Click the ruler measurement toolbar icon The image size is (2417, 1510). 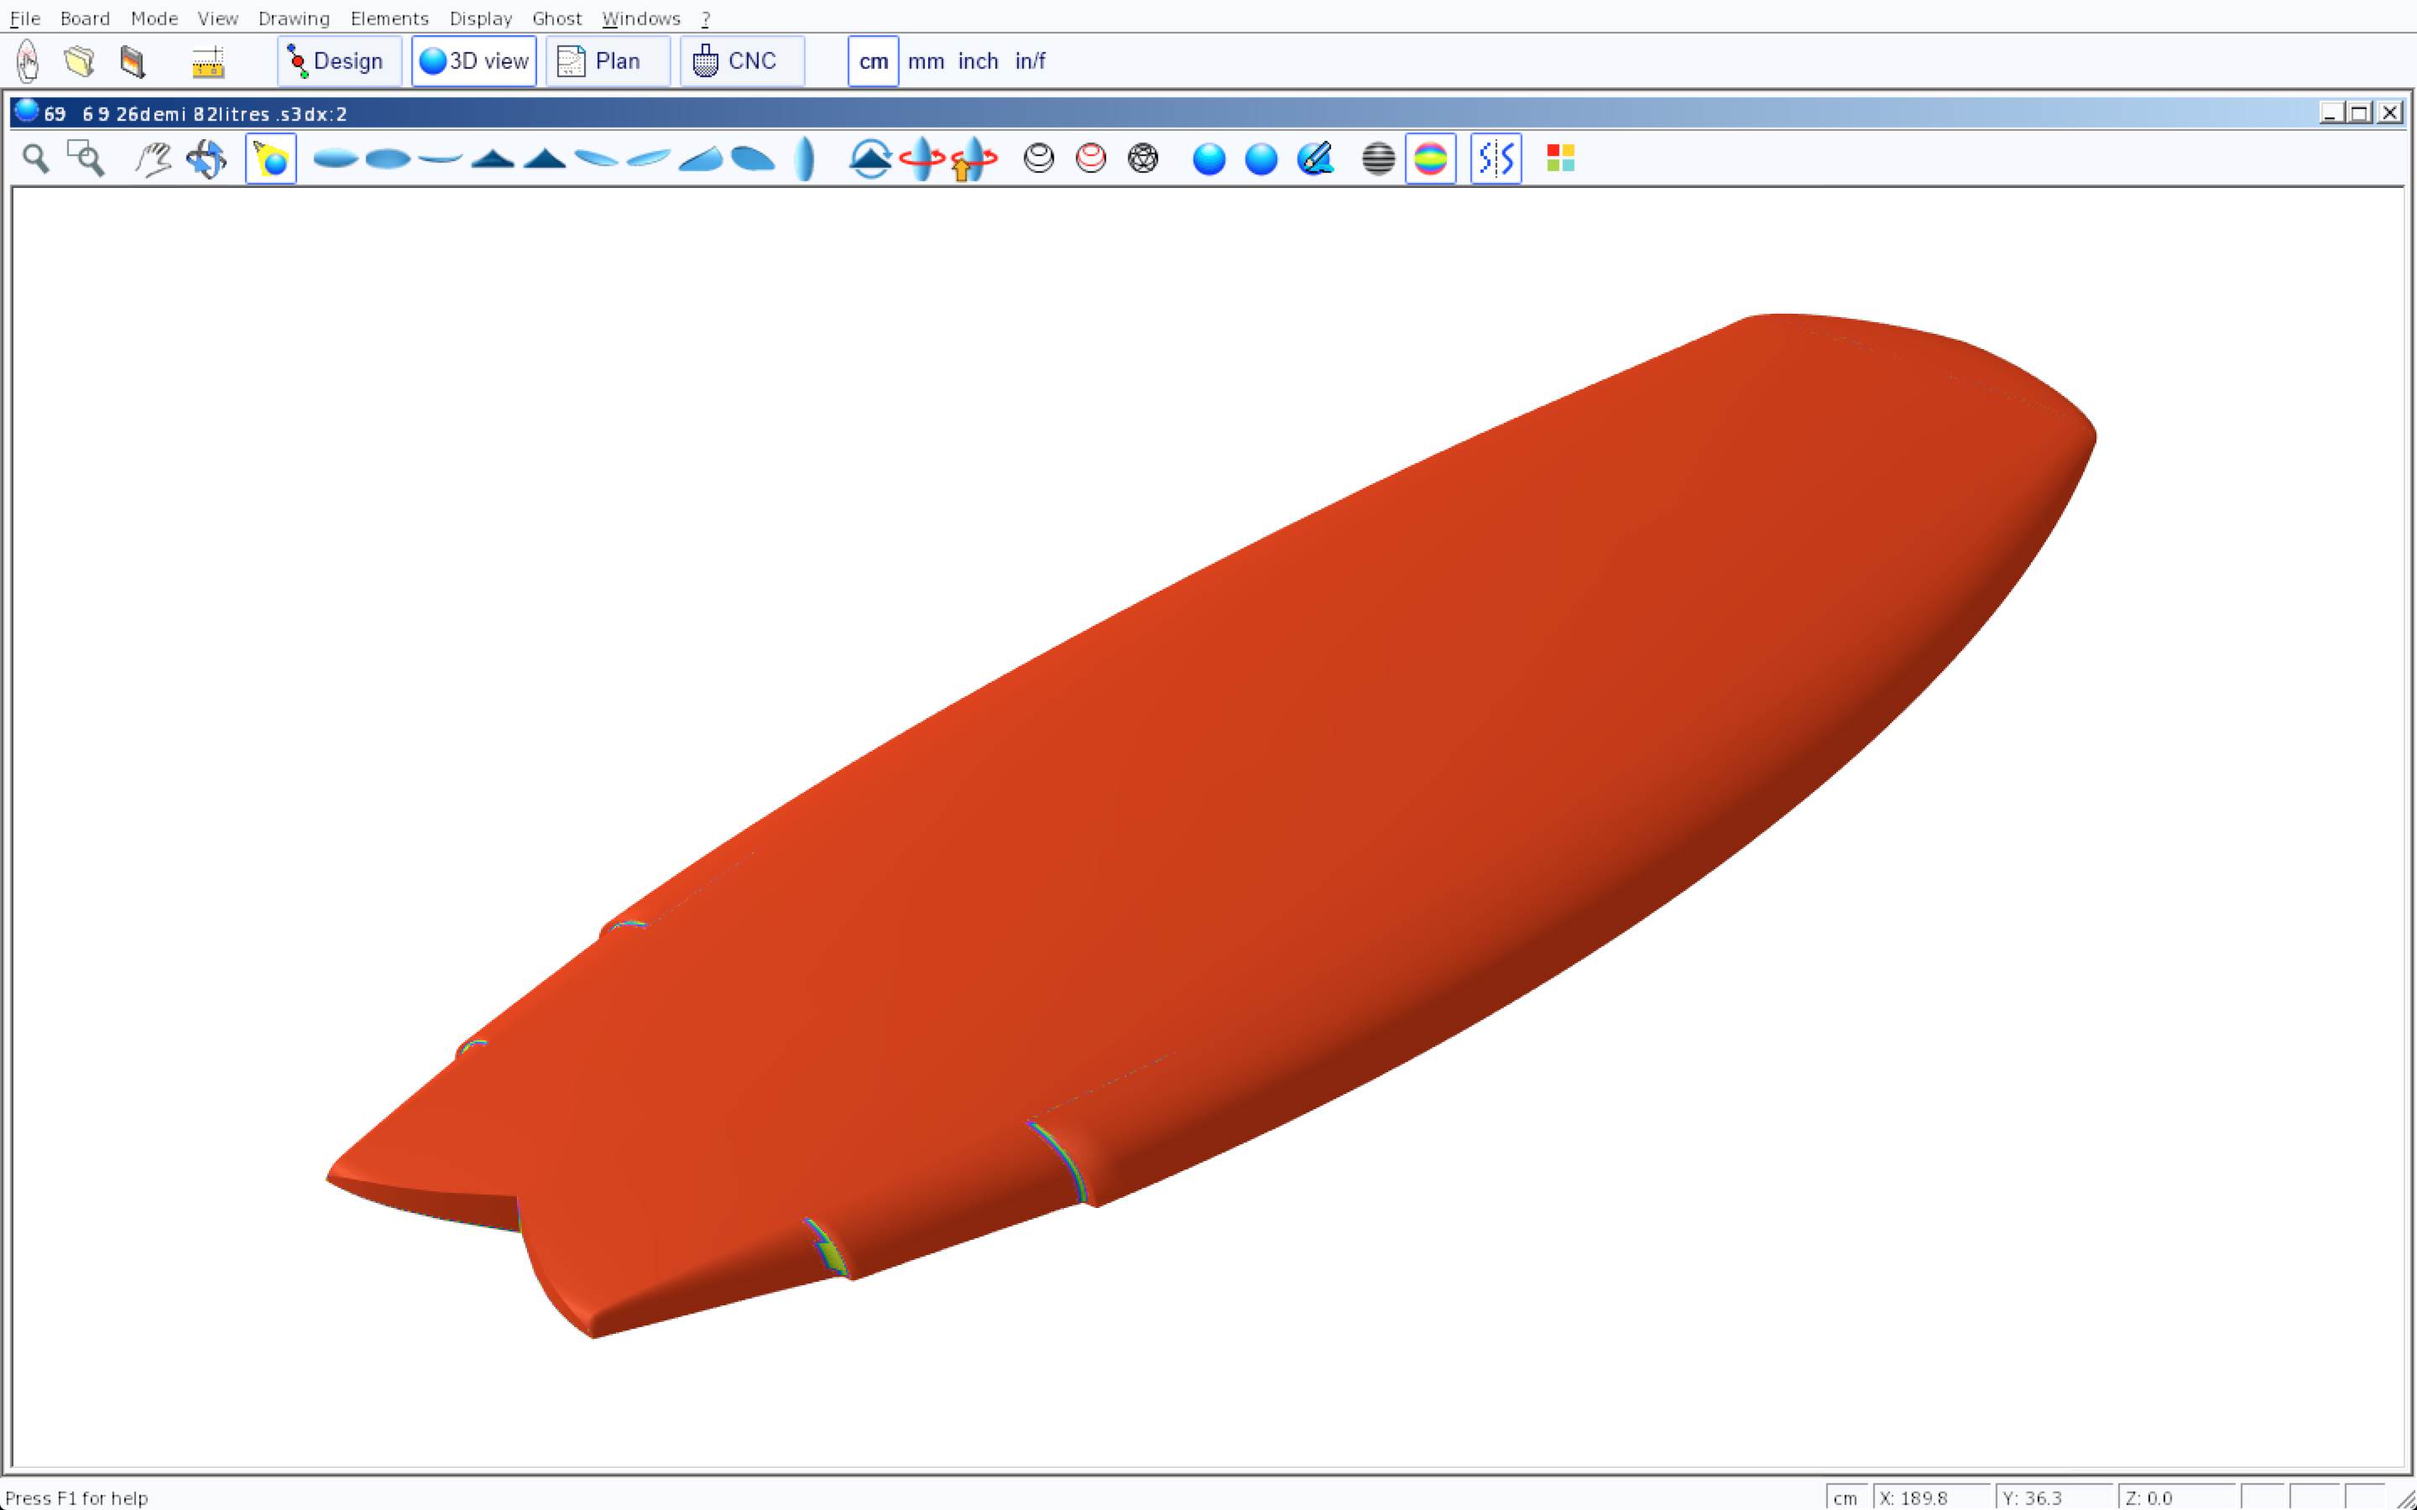(208, 62)
